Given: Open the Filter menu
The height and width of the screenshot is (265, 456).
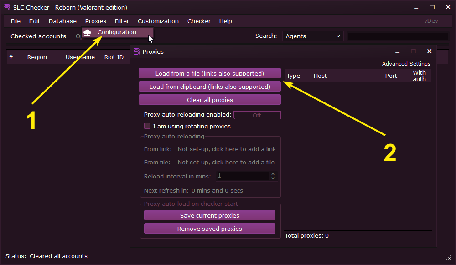Looking at the screenshot, I should click(x=122, y=21).
